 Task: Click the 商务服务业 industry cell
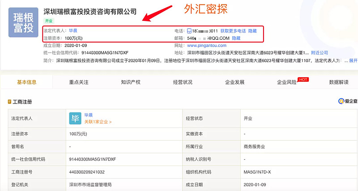(299, 147)
